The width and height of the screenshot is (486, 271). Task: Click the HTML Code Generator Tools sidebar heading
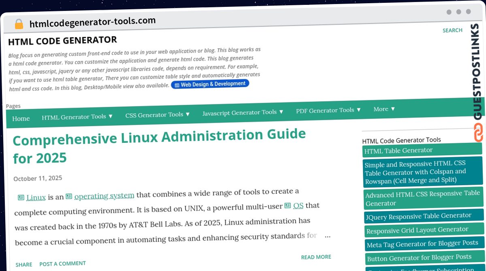[401, 140]
